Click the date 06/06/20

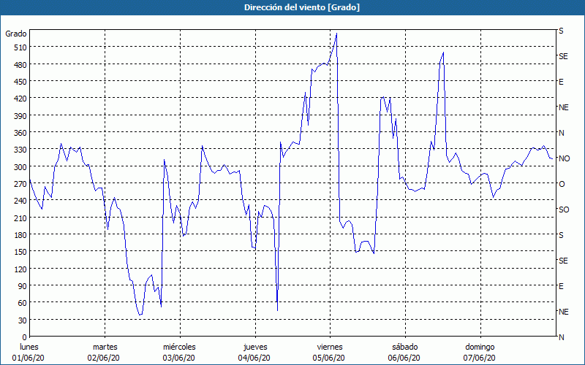(404, 358)
